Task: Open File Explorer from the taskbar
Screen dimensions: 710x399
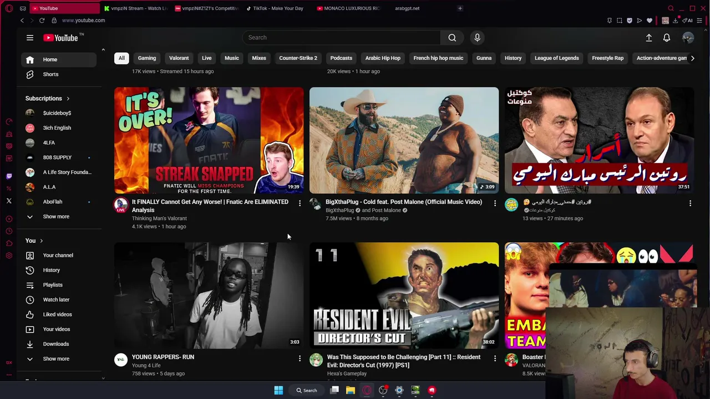Action: pyautogui.click(x=351, y=390)
